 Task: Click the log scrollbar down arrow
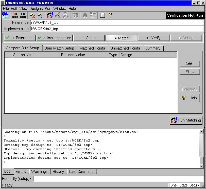point(201,166)
